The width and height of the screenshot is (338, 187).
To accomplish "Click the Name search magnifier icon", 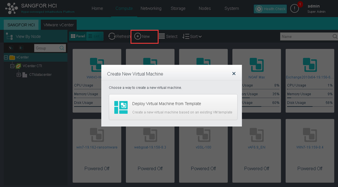I will (x=335, y=36).
